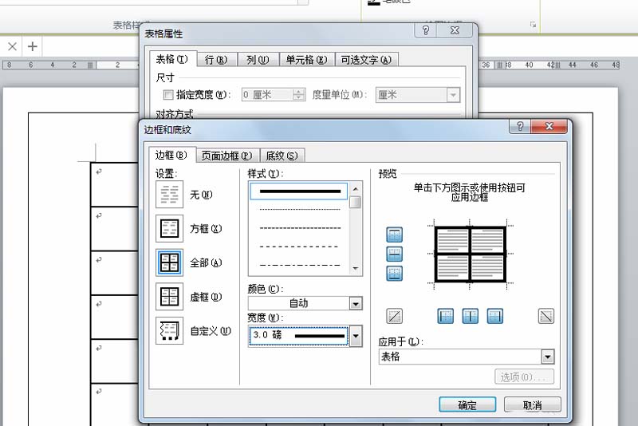This screenshot has height=426, width=638.
Task: Open the 可选文字 tab in 表格属性
Action: coord(366,60)
